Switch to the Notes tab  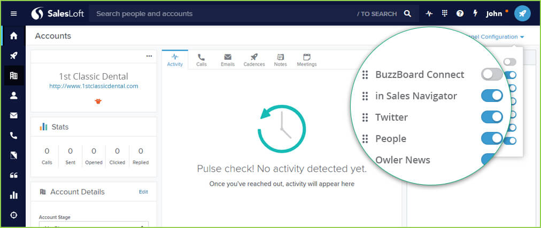281,60
